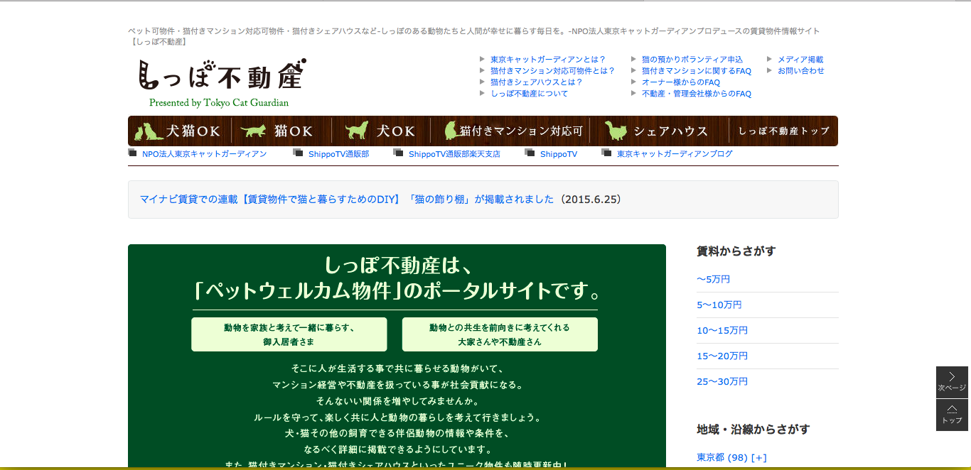Visit NPO法人東京キャットガーディアン link
Screen dimensions: 971x470
click(x=204, y=154)
